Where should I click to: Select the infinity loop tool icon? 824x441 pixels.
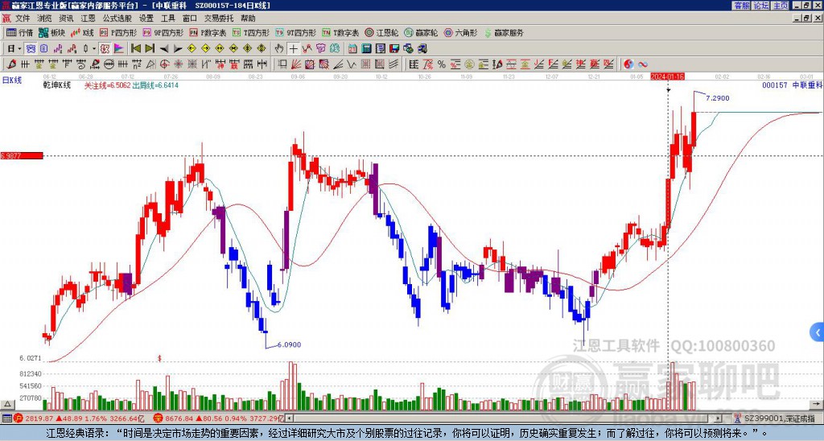tap(643, 64)
